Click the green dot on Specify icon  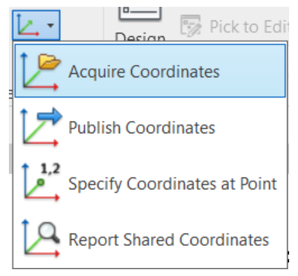click(41, 182)
